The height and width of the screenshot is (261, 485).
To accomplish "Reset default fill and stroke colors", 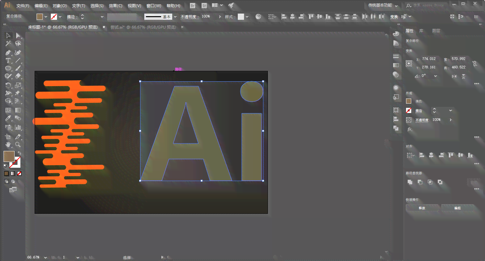I will (5, 165).
